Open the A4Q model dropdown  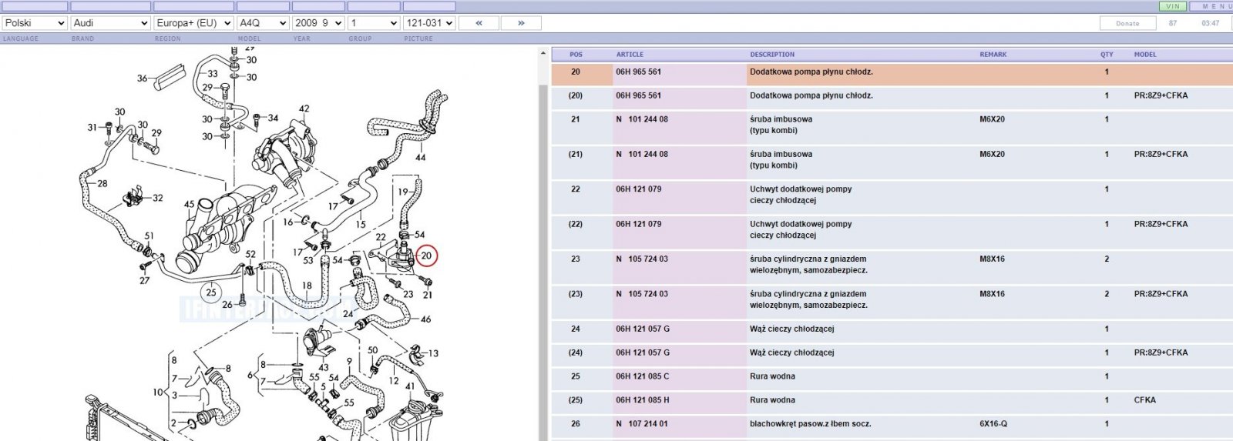(263, 23)
